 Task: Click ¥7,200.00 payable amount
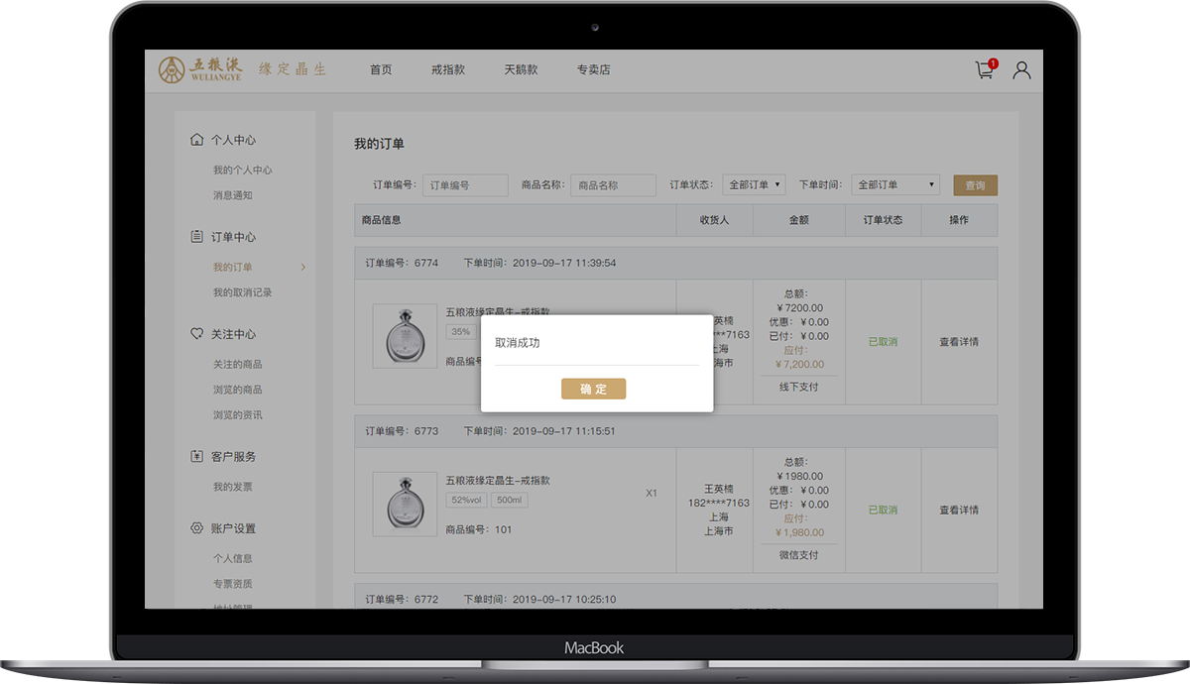799,364
